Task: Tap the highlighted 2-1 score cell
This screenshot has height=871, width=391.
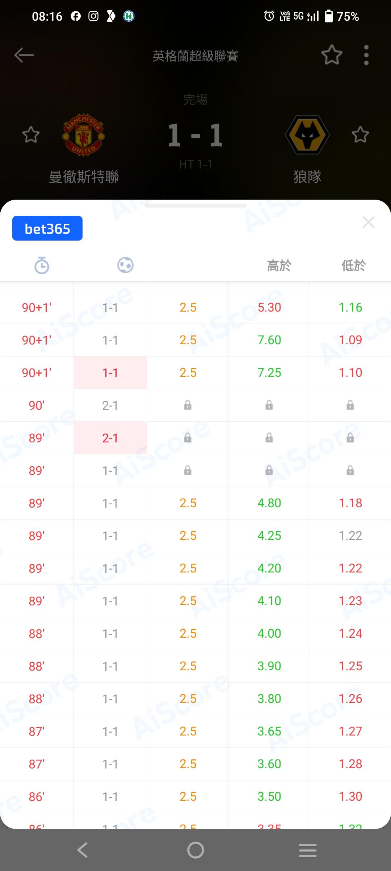Action: [110, 438]
